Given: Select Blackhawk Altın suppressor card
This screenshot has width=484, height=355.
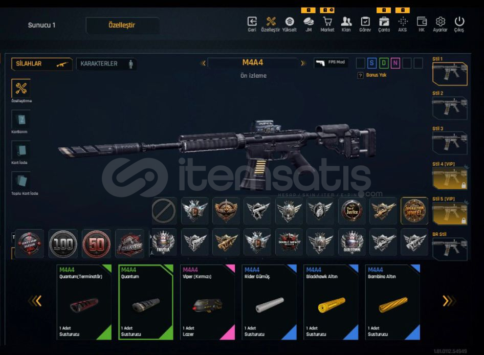Looking at the screenshot, I should point(331,302).
